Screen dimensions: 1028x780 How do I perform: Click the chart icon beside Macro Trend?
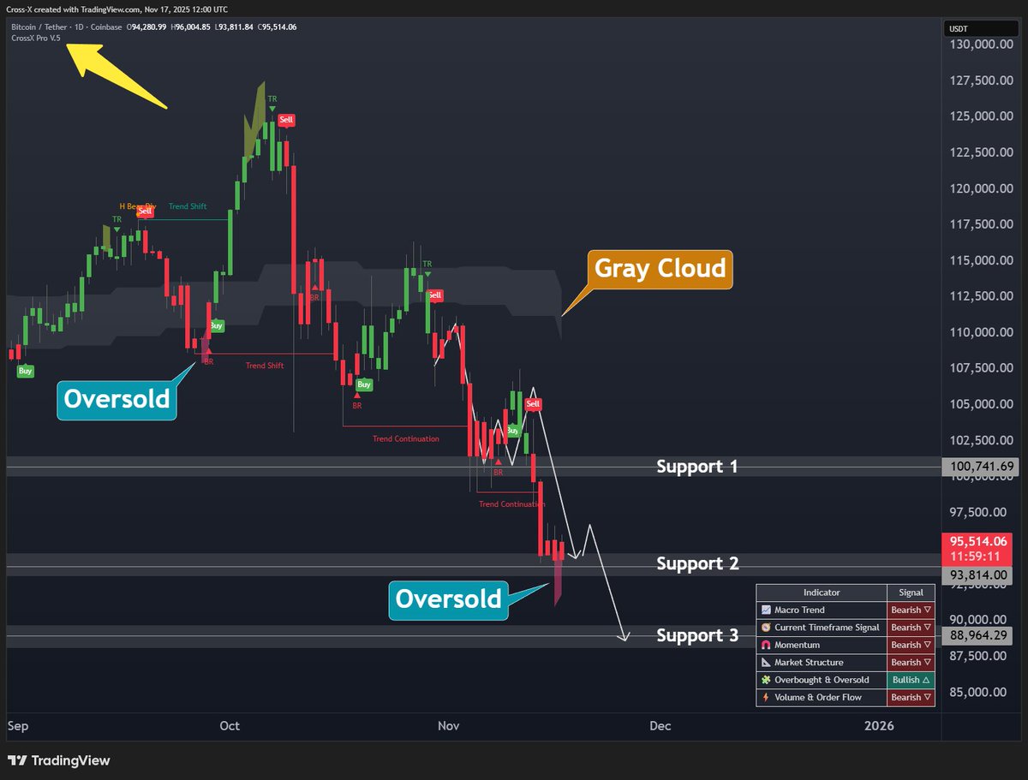[x=766, y=610]
